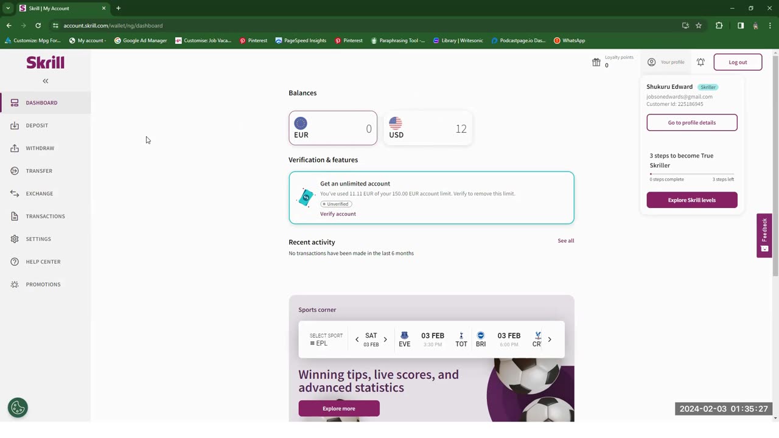Click the Skrill logo
779x438 pixels.
click(x=45, y=63)
